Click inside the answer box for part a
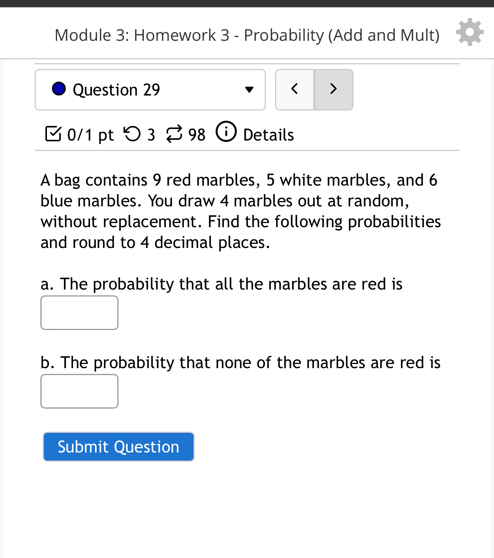 79,313
